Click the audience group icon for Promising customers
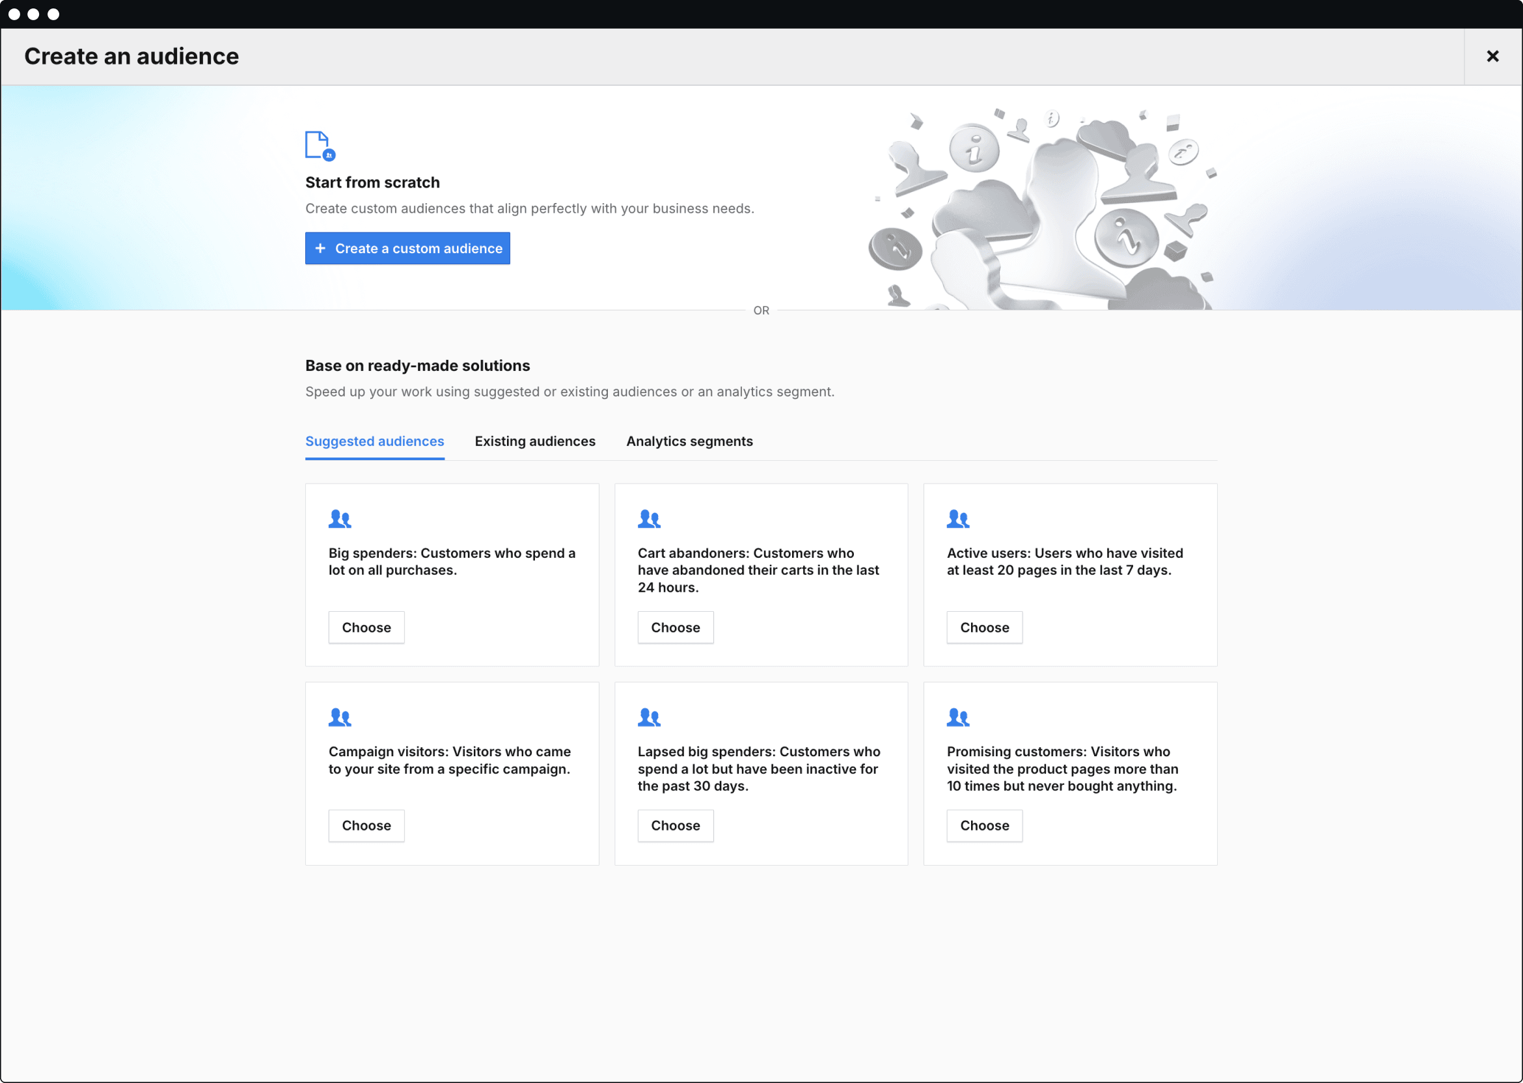1523x1083 pixels. coord(959,715)
